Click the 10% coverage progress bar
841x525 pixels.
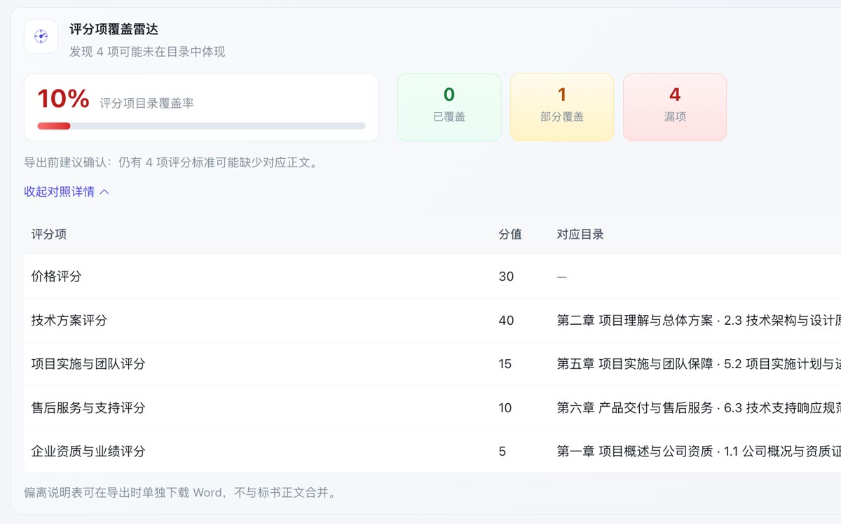pos(201,126)
